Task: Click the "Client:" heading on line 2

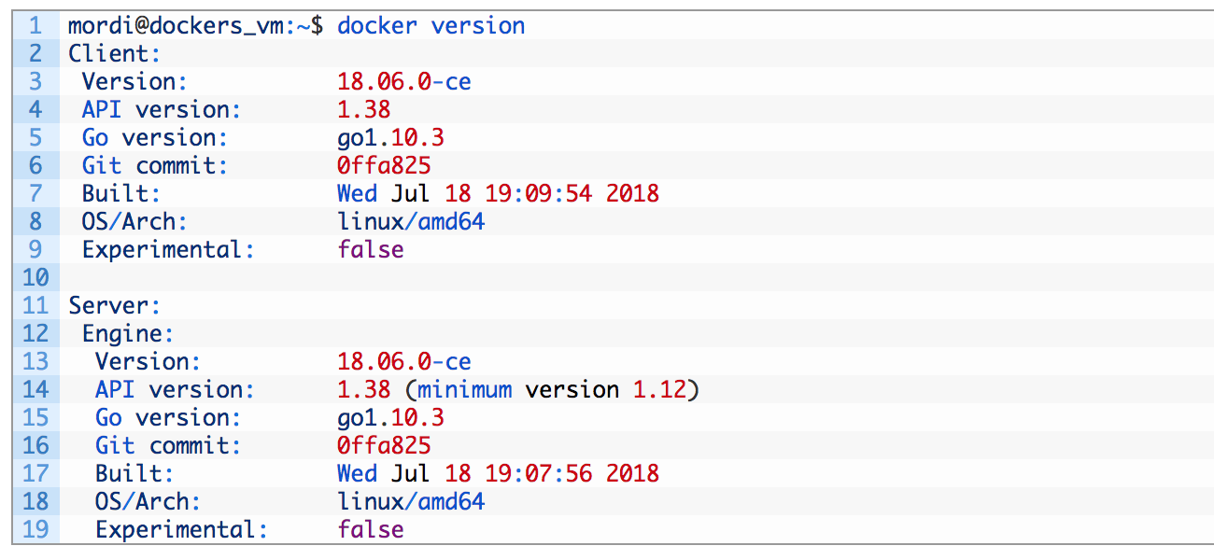Action: coord(115,53)
